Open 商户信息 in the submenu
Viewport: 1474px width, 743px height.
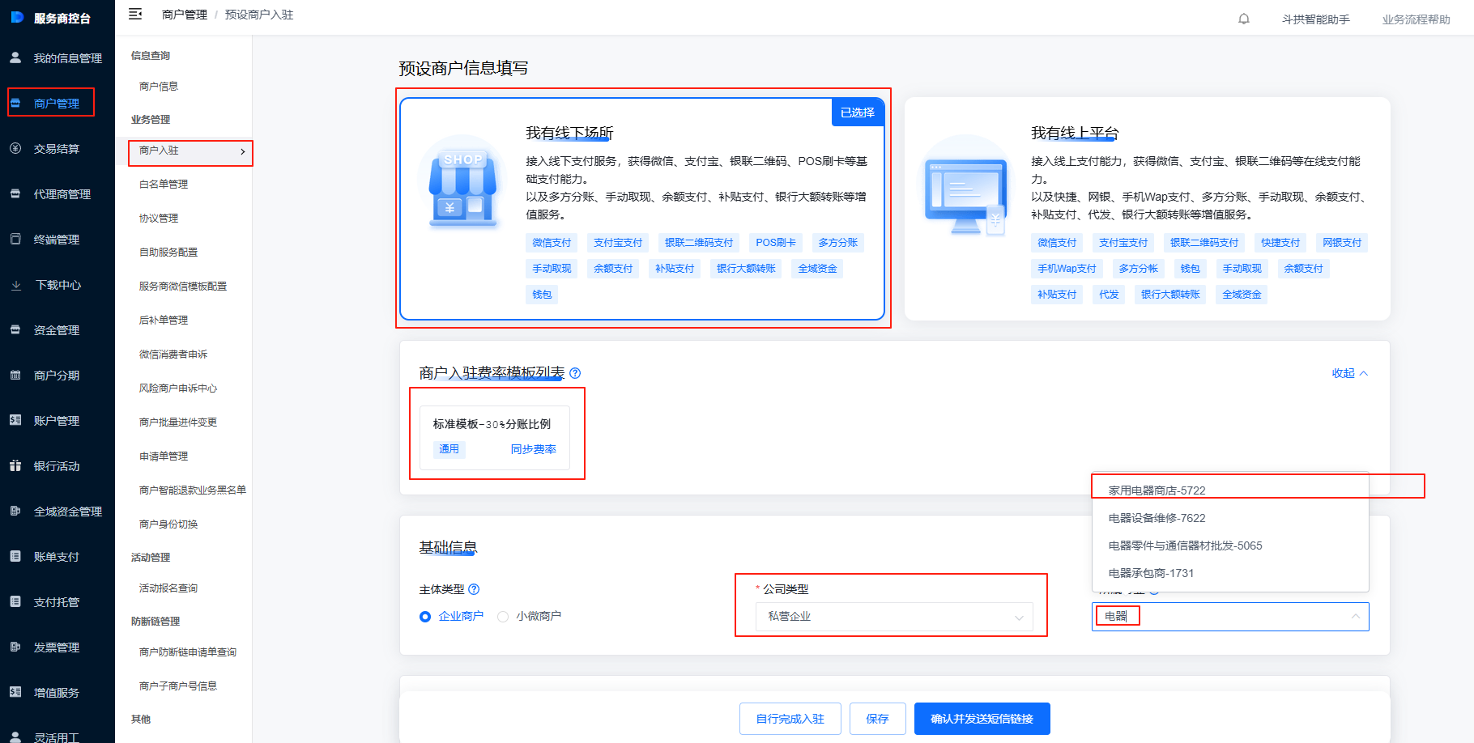159,86
